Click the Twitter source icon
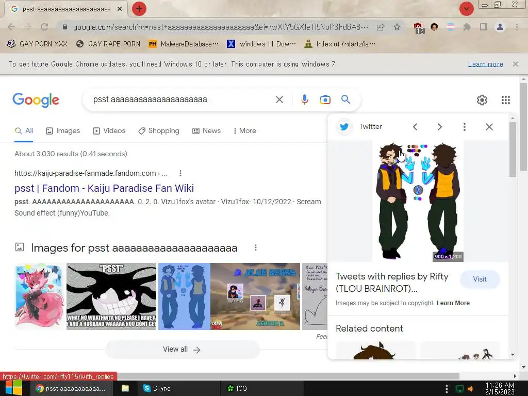528x396 pixels. click(344, 127)
